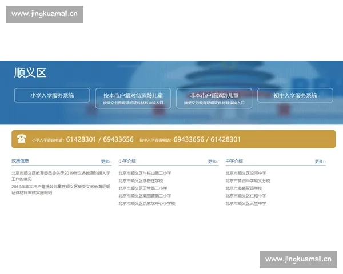
Task: Click the 顺义区 district title
Action: click(x=30, y=73)
